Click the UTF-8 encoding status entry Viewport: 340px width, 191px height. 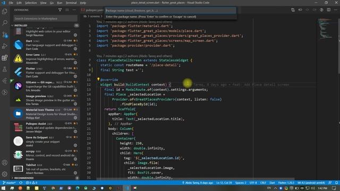click(x=253, y=183)
